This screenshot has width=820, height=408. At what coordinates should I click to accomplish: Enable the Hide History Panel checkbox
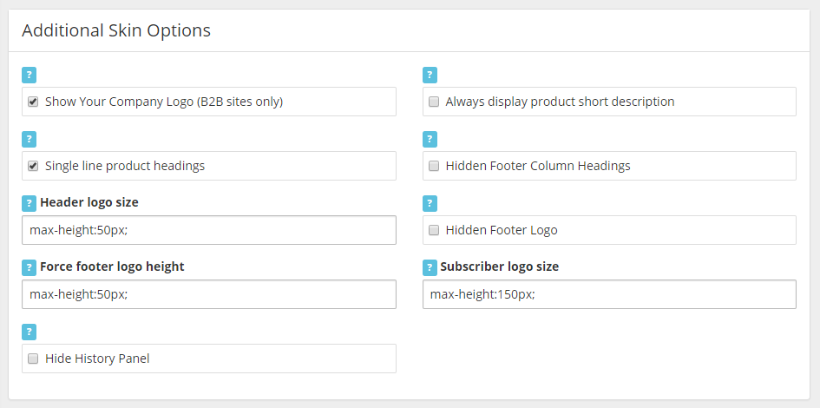(x=33, y=359)
